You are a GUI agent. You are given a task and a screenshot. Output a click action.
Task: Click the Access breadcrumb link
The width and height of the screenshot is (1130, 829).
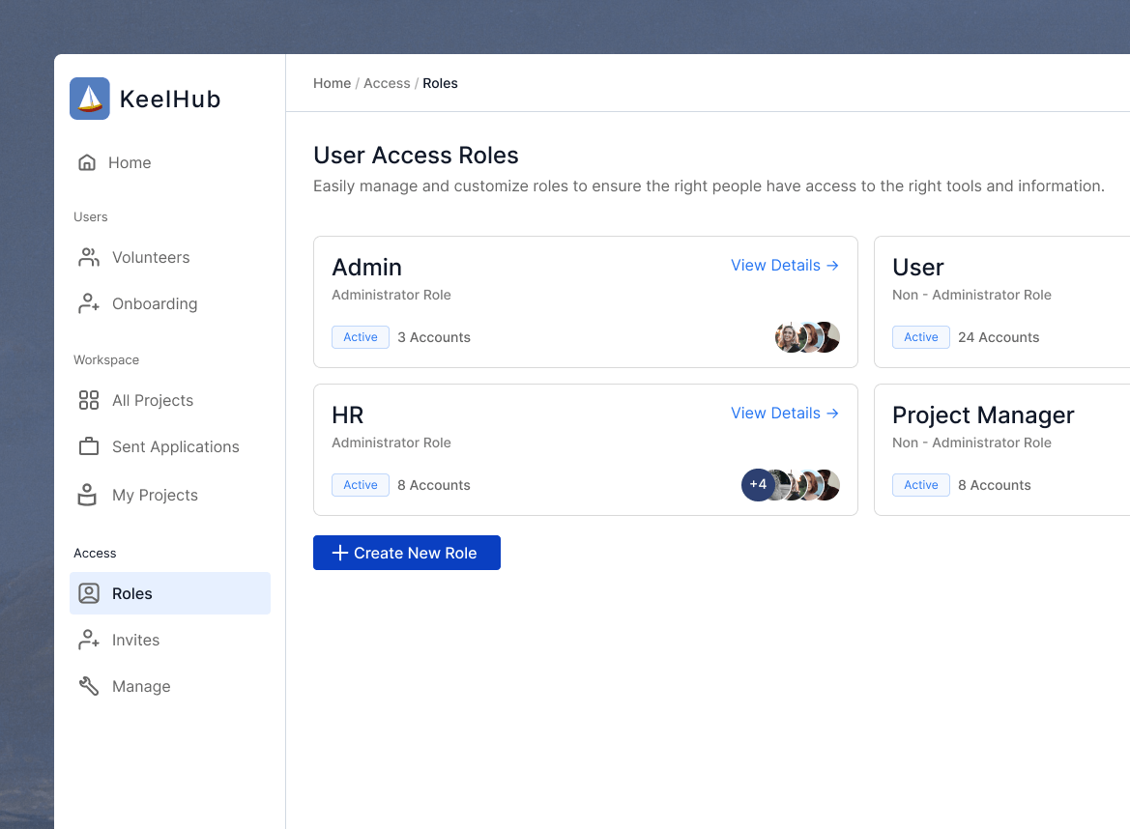tap(387, 83)
